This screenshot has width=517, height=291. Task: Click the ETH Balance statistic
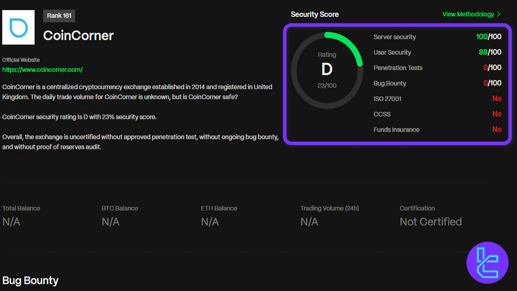tap(218, 215)
